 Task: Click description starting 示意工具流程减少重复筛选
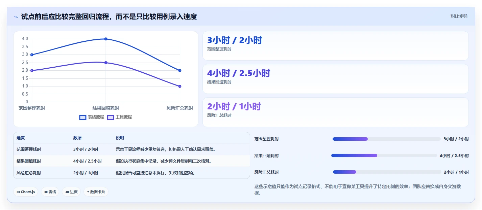tap(166, 149)
